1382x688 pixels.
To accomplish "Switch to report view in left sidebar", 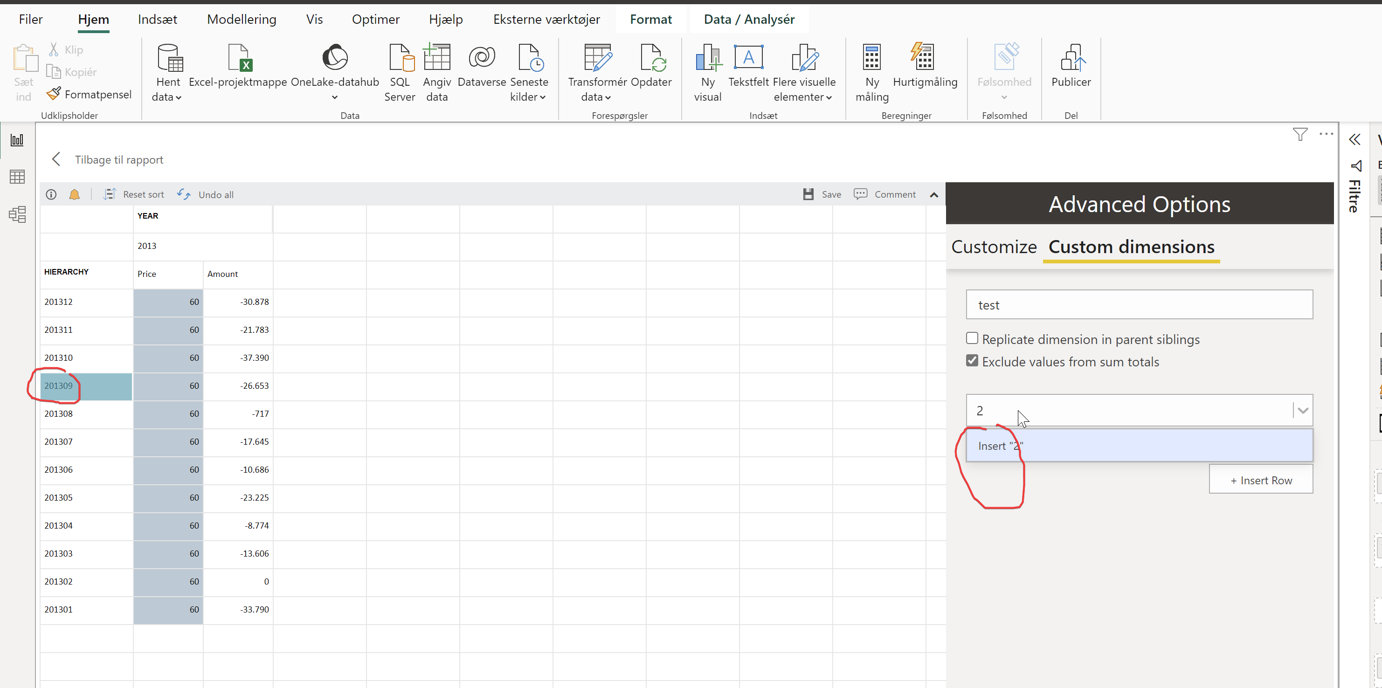I will click(17, 140).
